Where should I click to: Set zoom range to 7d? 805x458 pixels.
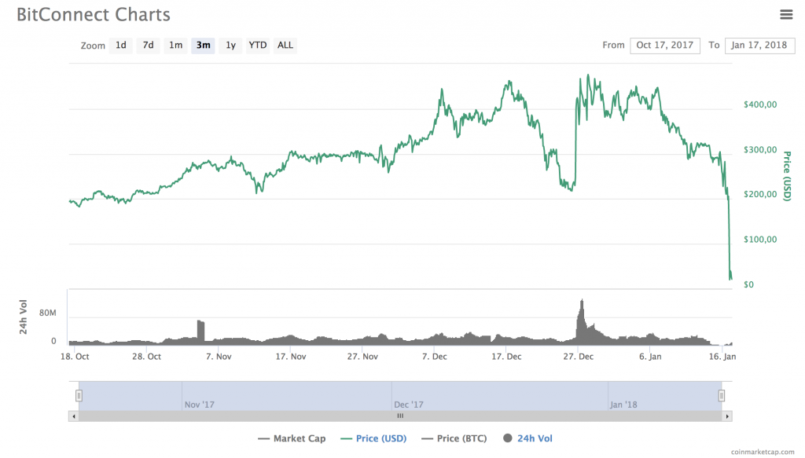(x=148, y=45)
